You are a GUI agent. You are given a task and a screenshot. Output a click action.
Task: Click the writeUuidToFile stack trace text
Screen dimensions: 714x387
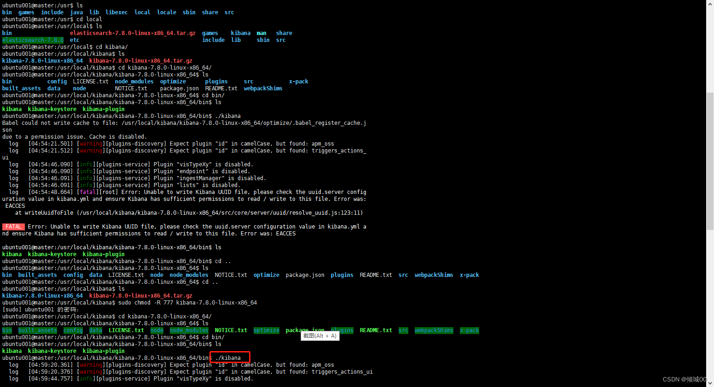point(49,213)
